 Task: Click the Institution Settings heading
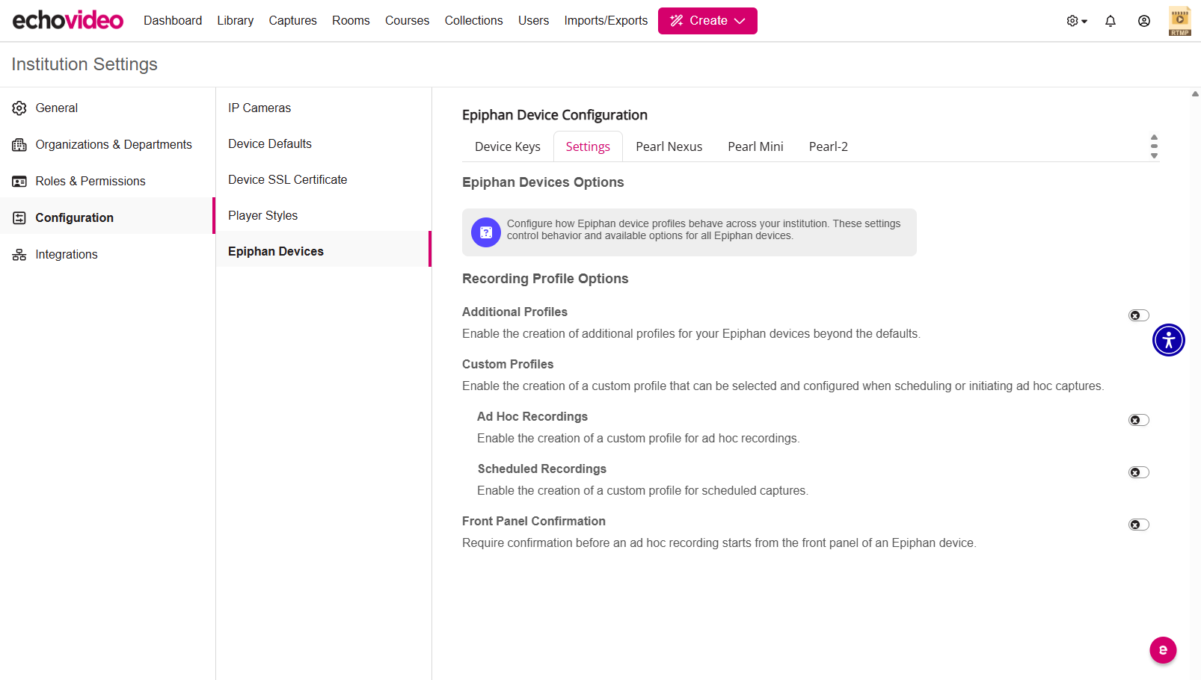[85, 64]
